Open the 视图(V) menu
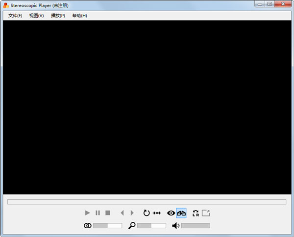 (37, 16)
